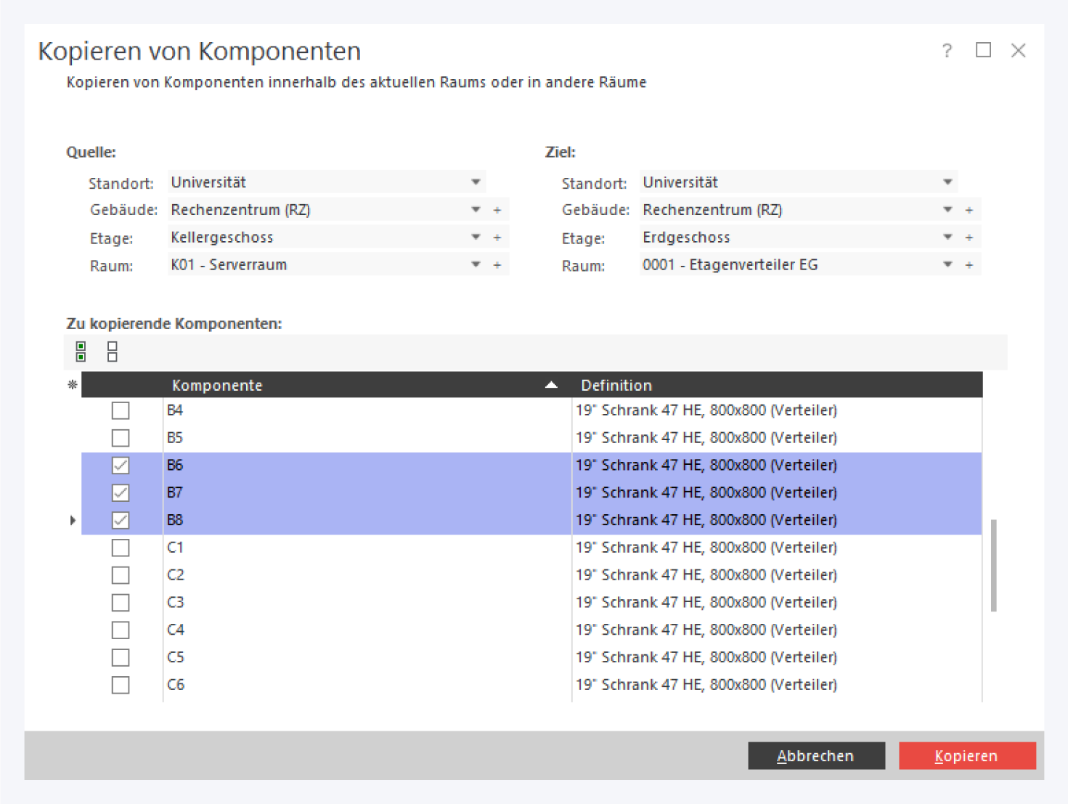Expand the target Etage dropdown
Viewport: 1068px width, 804px height.
[x=947, y=237]
